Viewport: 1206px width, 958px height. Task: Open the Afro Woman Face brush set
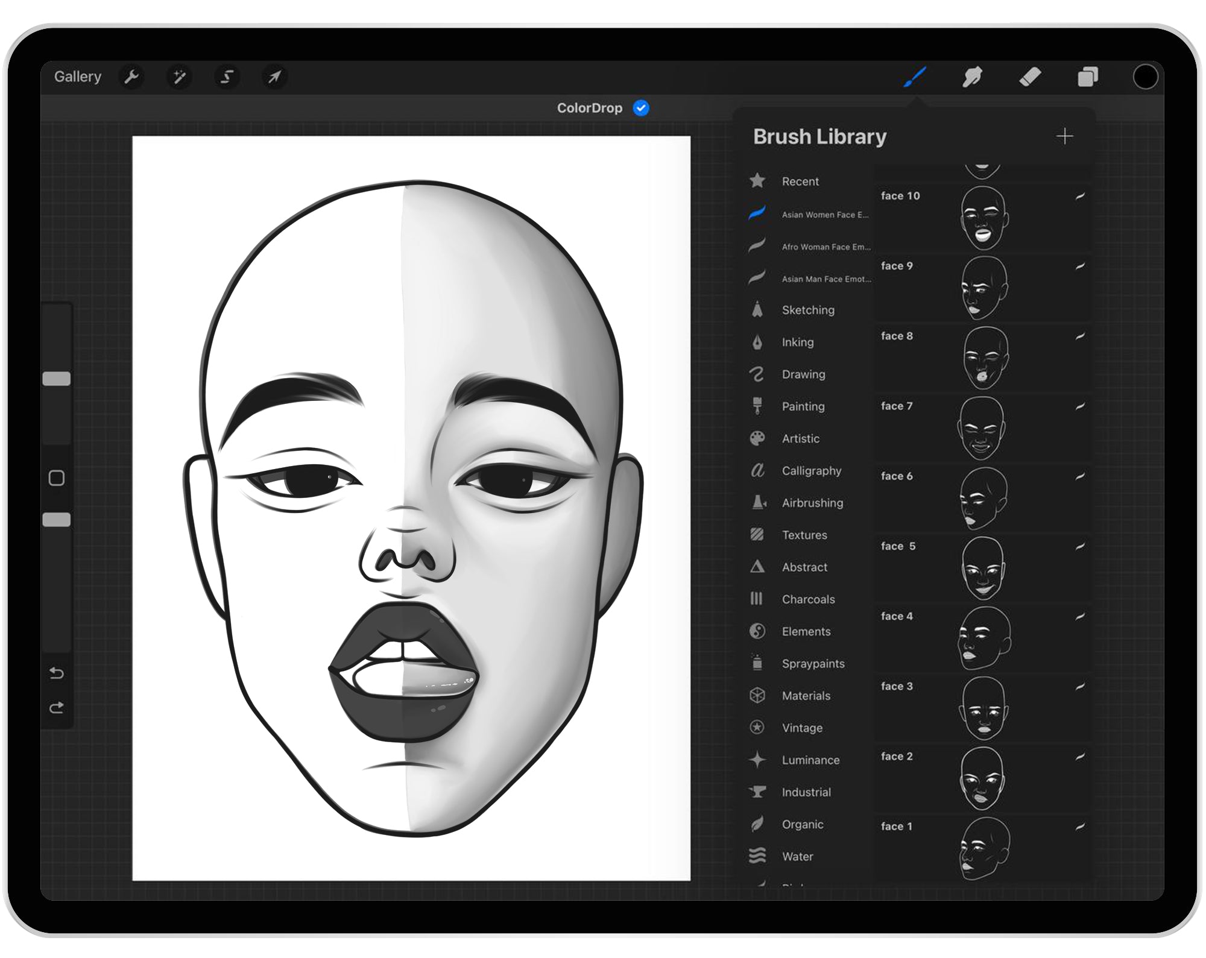(825, 247)
